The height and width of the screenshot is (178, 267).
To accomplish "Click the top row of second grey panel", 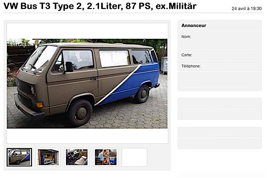I will click(x=220, y=103).
